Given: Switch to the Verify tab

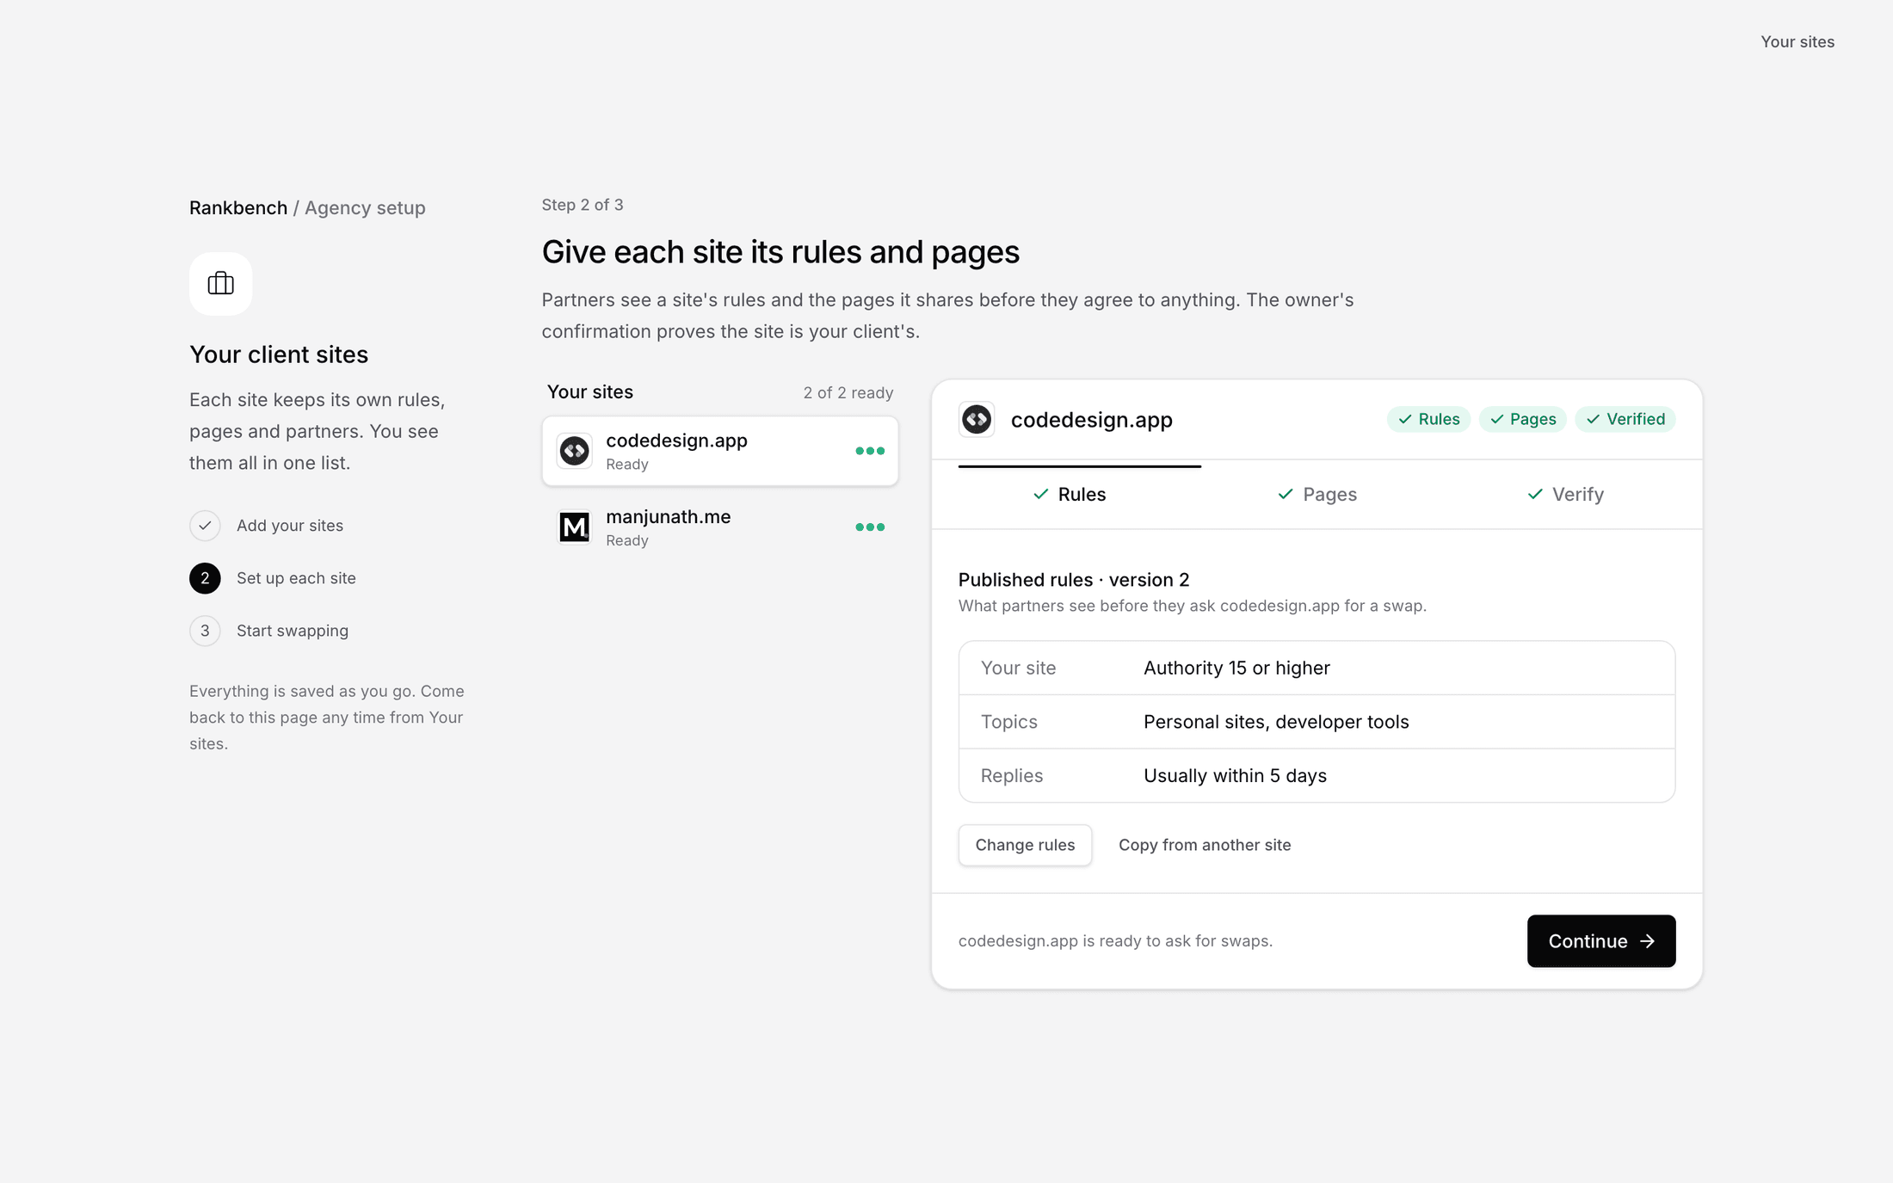Looking at the screenshot, I should click(1565, 495).
